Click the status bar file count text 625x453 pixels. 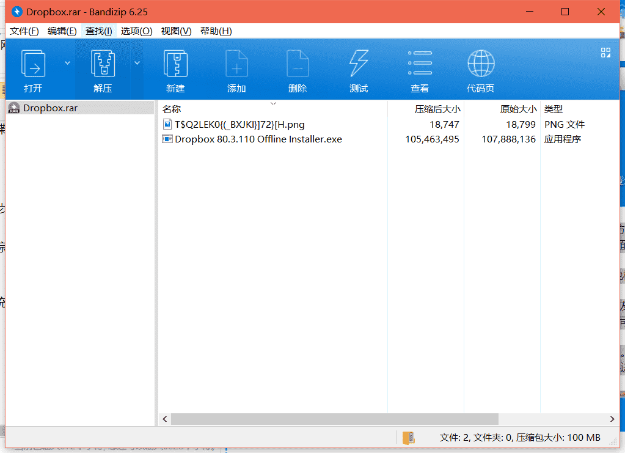coord(520,438)
